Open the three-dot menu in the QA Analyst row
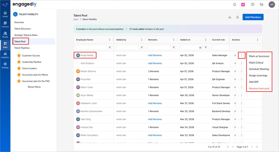Screen dimensions: 279x152 242,63
